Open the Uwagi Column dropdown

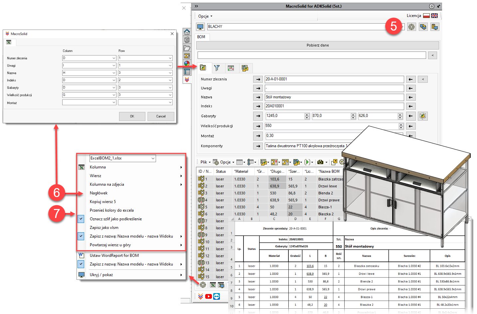tap(113, 65)
